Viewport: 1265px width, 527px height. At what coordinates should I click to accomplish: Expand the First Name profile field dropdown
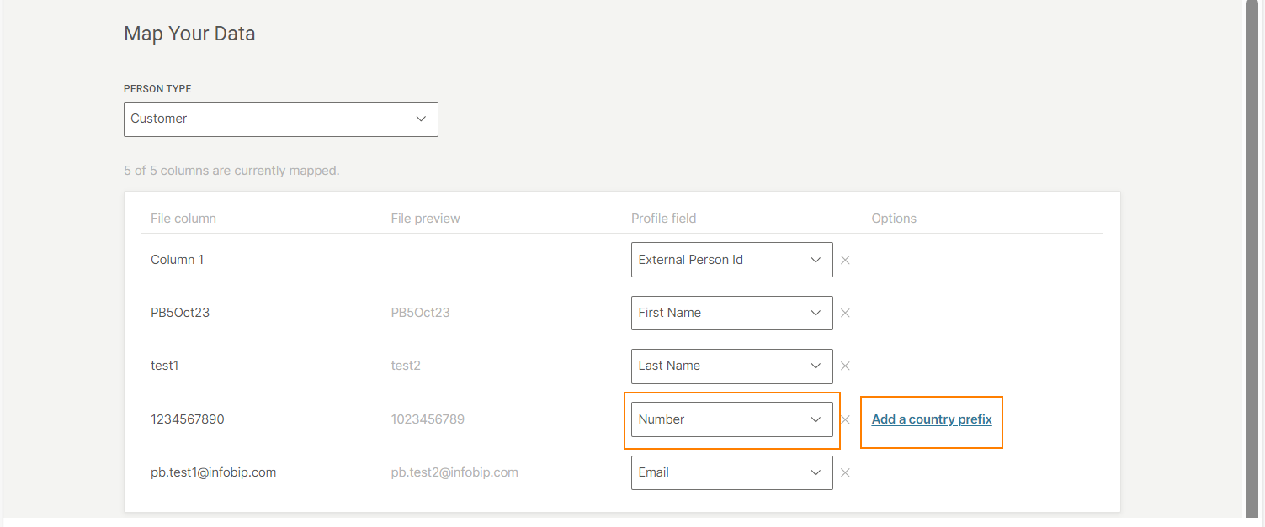pyautogui.click(x=731, y=313)
